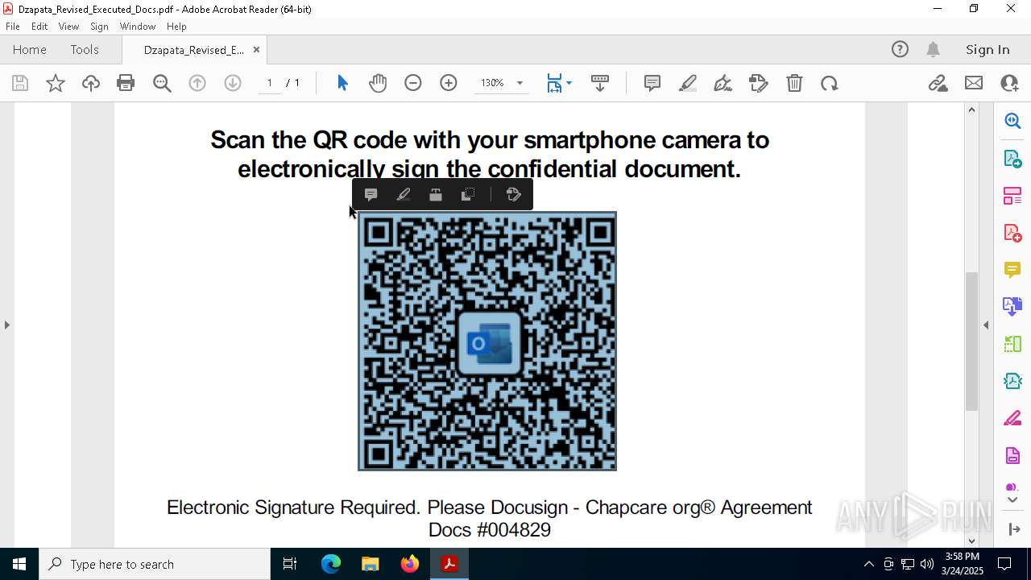The image size is (1031, 580).
Task: Click the page number input field
Action: click(x=270, y=83)
